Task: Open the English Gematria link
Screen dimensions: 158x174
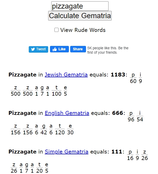Action: (x=67, y=113)
